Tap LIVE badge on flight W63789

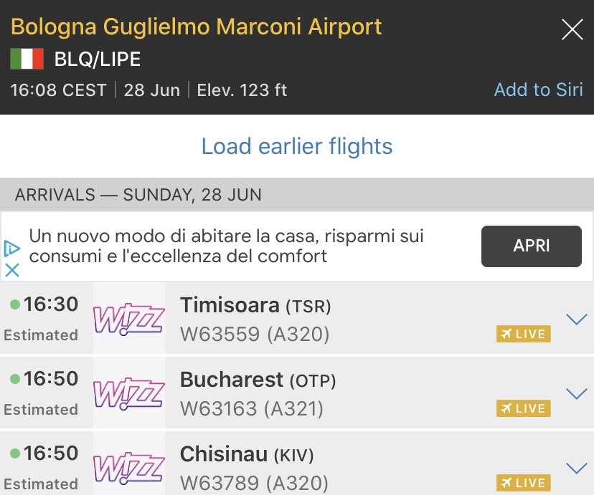[x=523, y=482]
